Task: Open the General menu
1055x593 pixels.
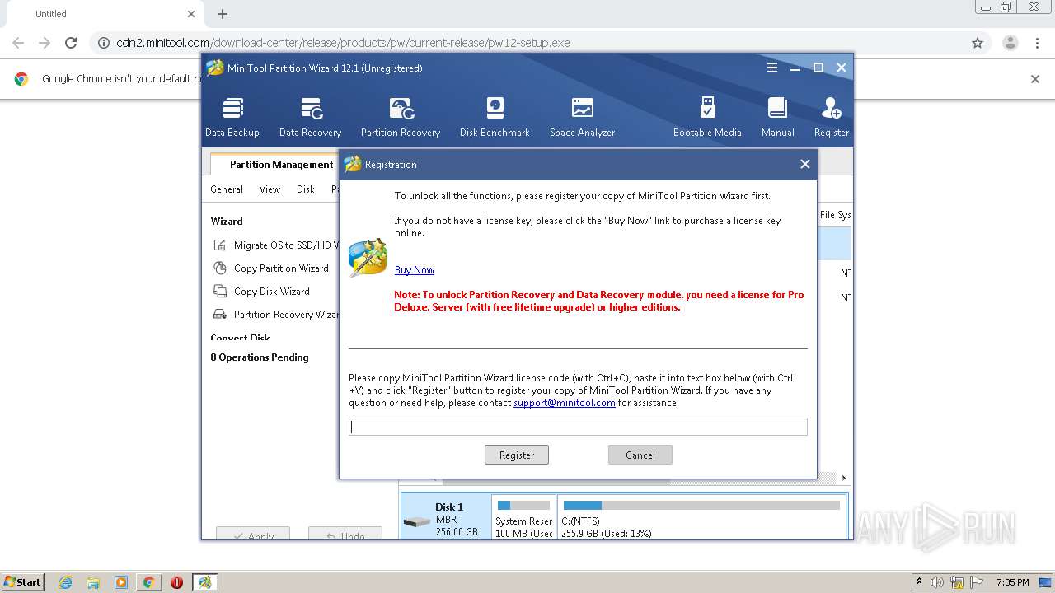Action: click(x=227, y=189)
